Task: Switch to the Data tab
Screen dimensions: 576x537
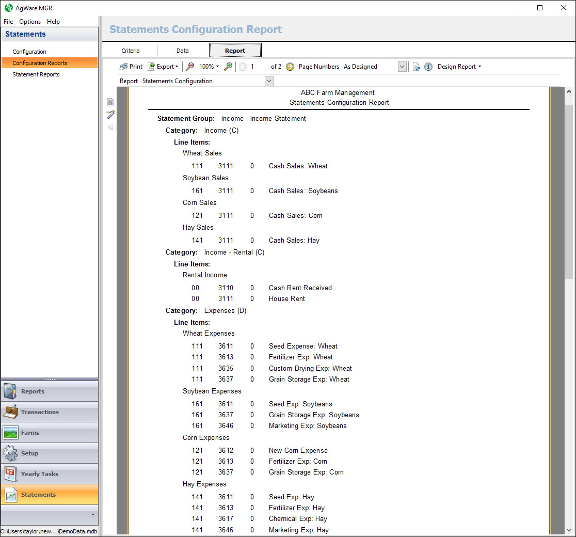Action: (183, 51)
